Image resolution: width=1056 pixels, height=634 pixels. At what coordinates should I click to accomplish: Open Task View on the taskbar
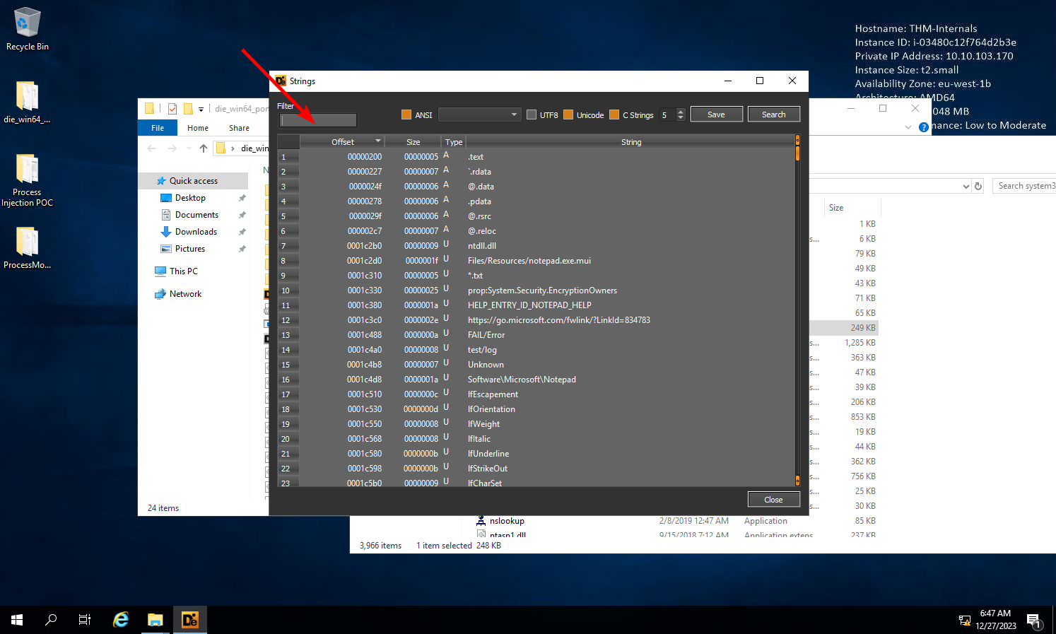85,620
